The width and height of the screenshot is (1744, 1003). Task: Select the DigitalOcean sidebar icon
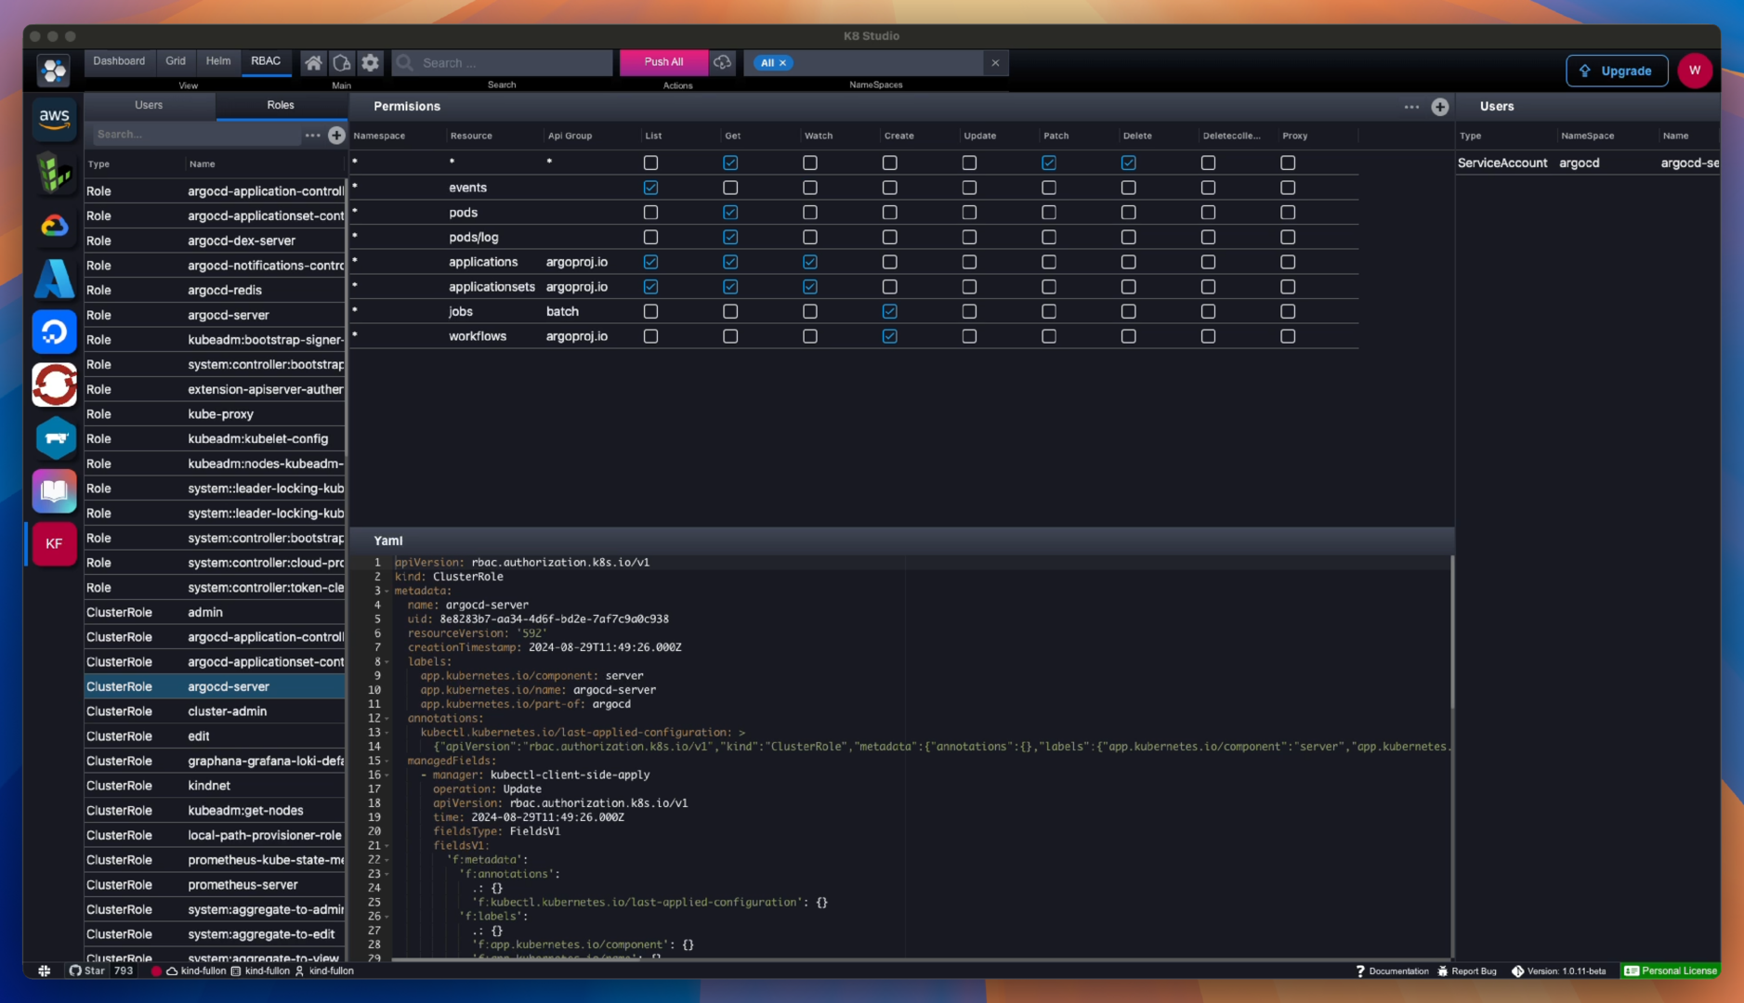[54, 332]
